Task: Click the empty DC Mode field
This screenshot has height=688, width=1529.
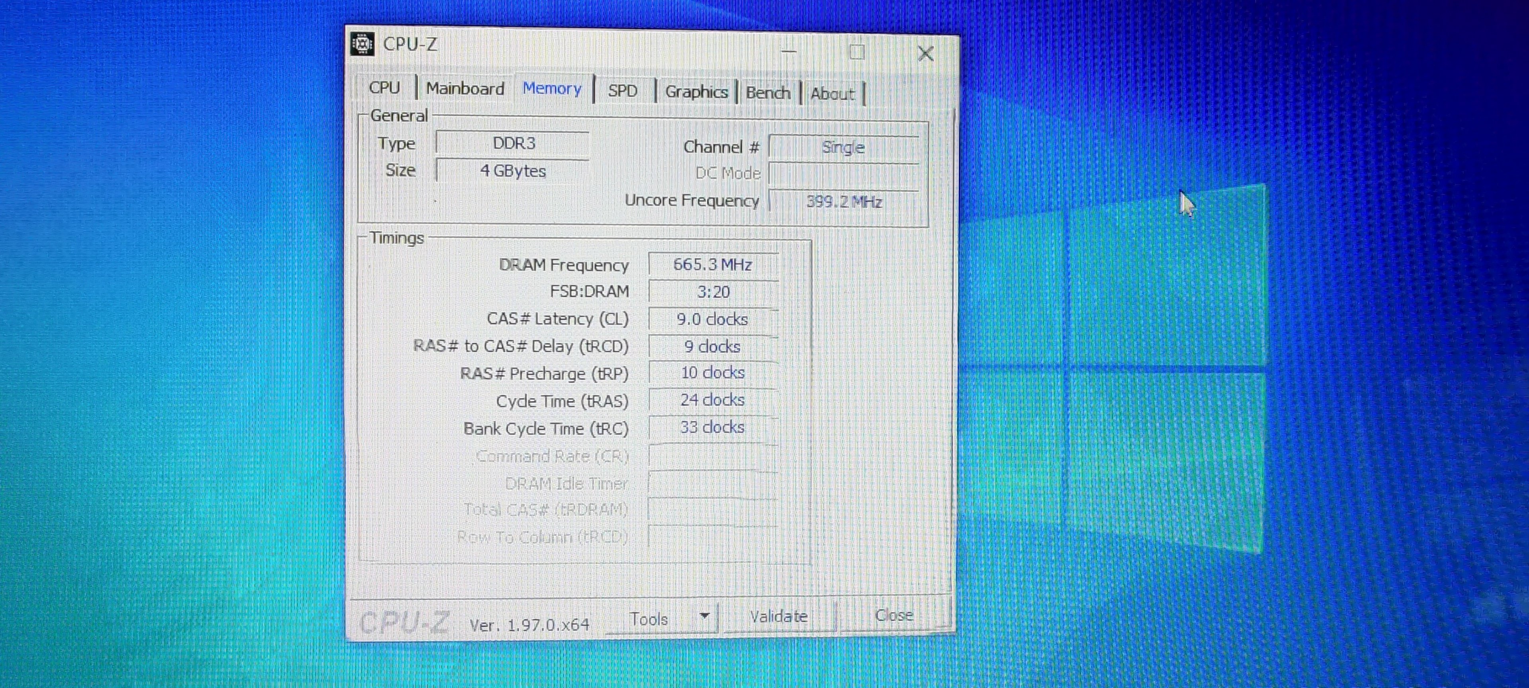Action: 843,174
